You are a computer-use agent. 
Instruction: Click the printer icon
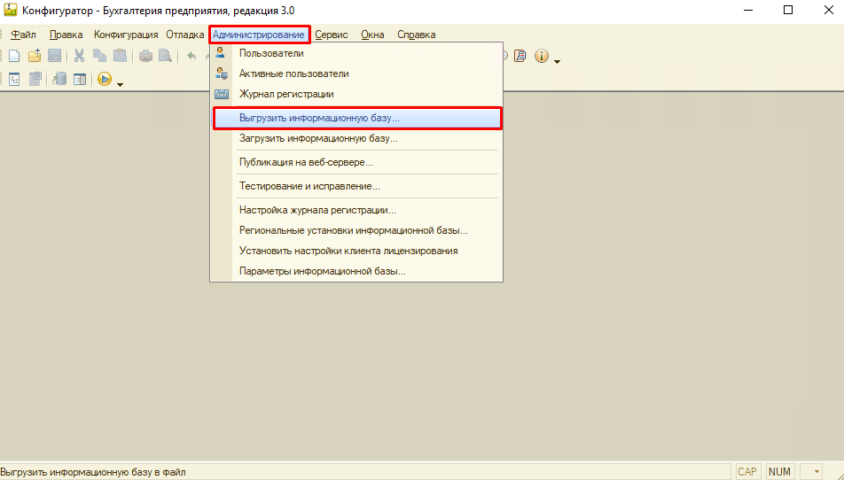[x=145, y=56]
